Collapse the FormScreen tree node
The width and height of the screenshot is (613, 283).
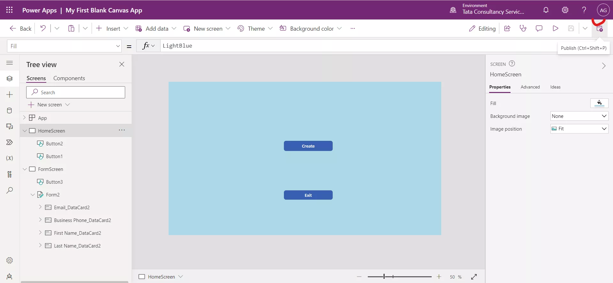point(25,169)
